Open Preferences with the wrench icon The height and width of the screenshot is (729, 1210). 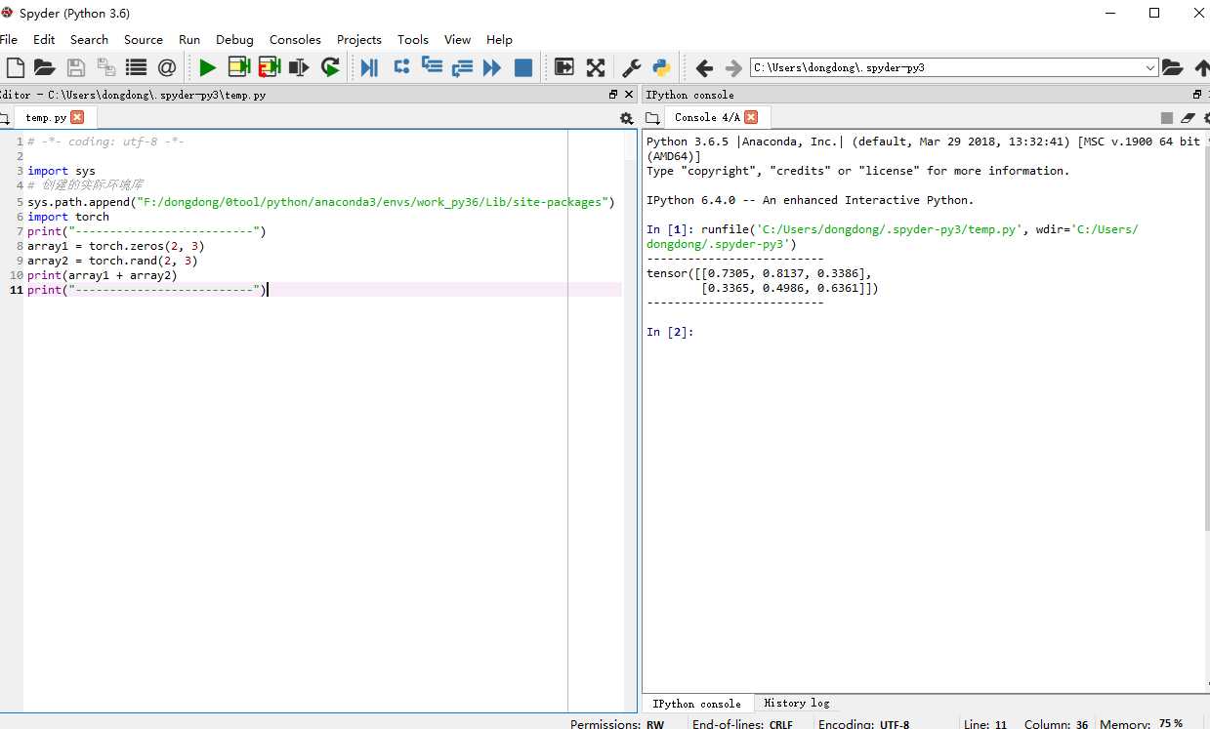[x=632, y=67]
